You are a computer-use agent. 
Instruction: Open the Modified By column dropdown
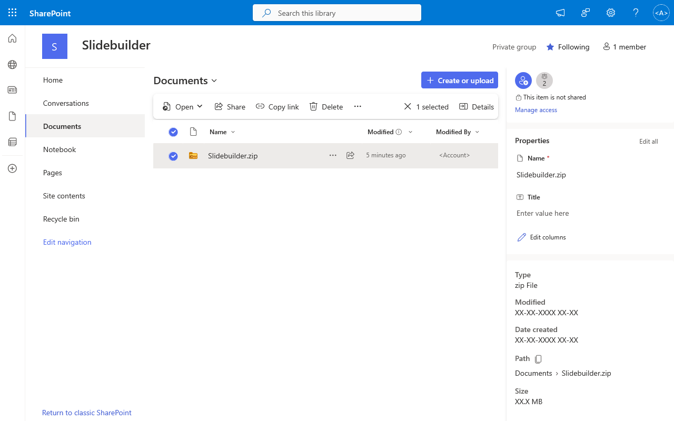pyautogui.click(x=477, y=132)
